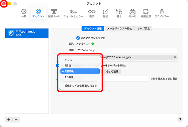
Task: Switch to the メールボックスの特性 tab
Action: (x=120, y=28)
